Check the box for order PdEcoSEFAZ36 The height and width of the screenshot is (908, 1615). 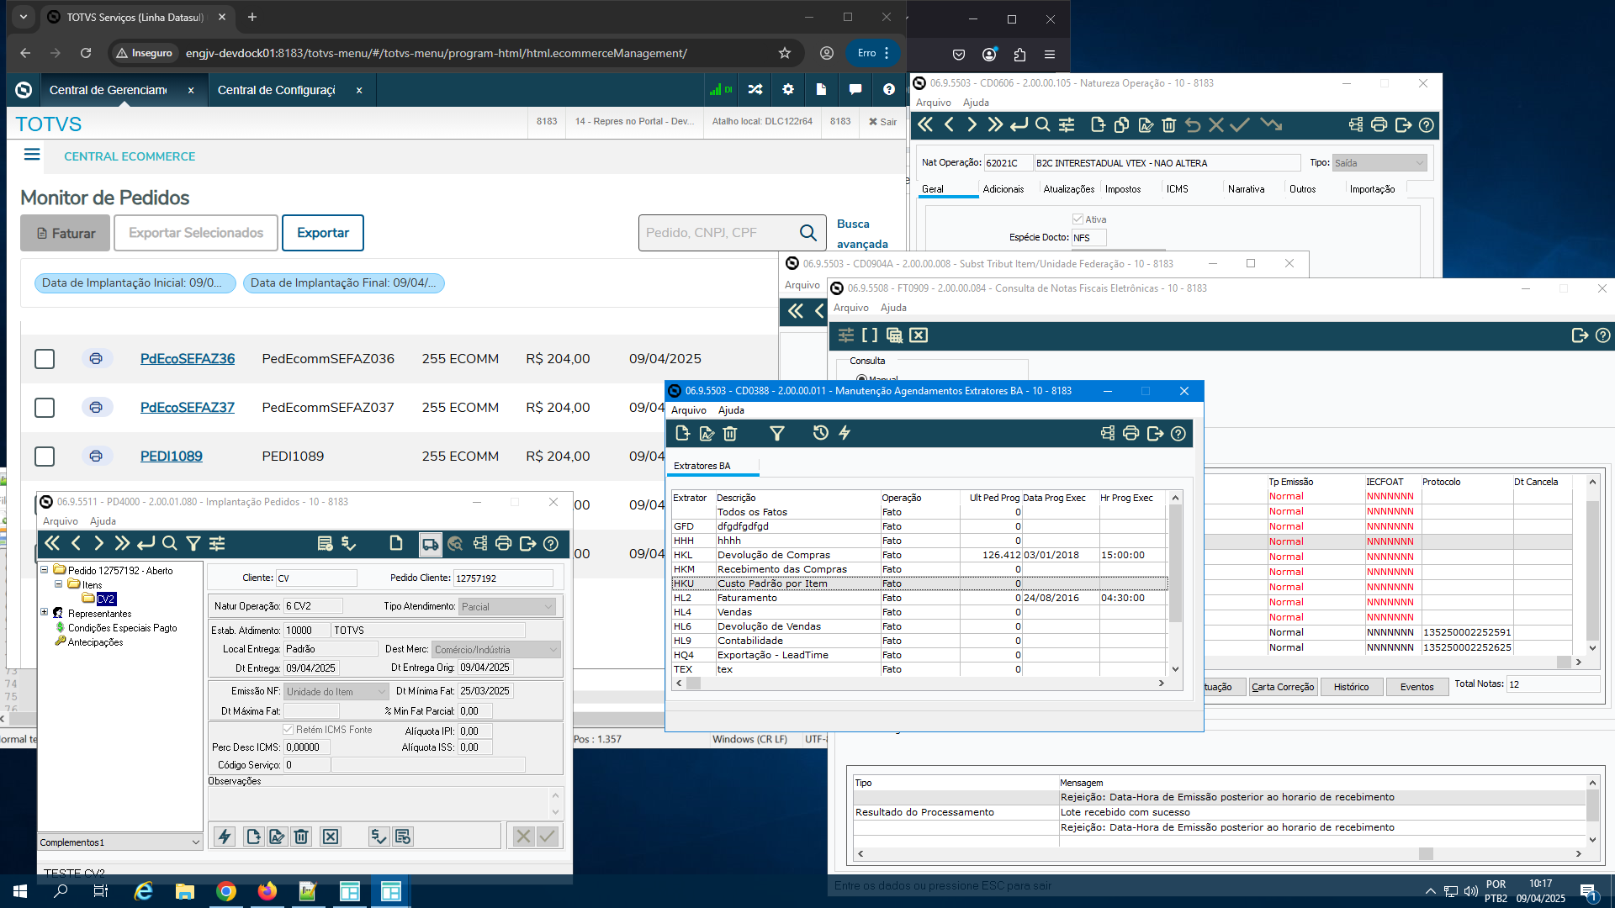click(45, 359)
